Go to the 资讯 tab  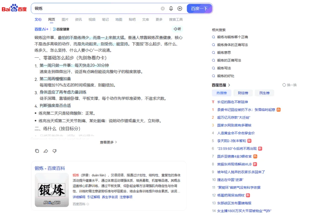point(78,20)
